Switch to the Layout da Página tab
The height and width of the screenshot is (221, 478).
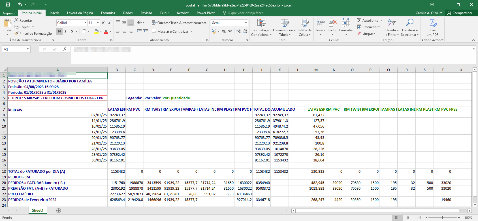80,13
